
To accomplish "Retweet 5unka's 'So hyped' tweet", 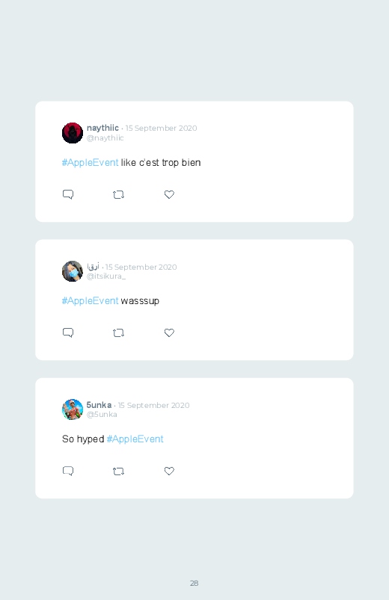I will click(x=118, y=471).
